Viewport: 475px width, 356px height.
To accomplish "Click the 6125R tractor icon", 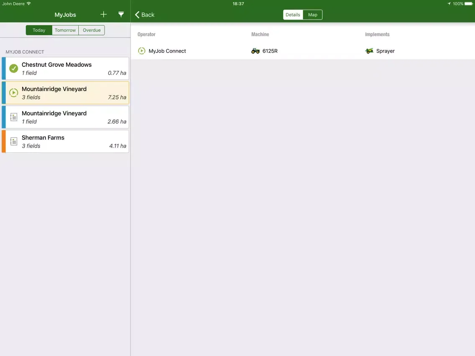I will pyautogui.click(x=255, y=51).
